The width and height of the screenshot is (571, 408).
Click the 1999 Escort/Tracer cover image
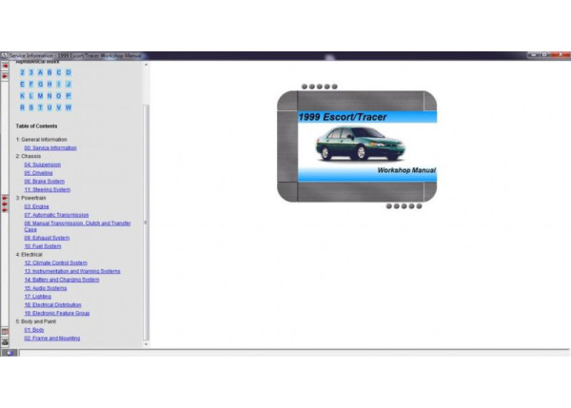pyautogui.click(x=357, y=146)
